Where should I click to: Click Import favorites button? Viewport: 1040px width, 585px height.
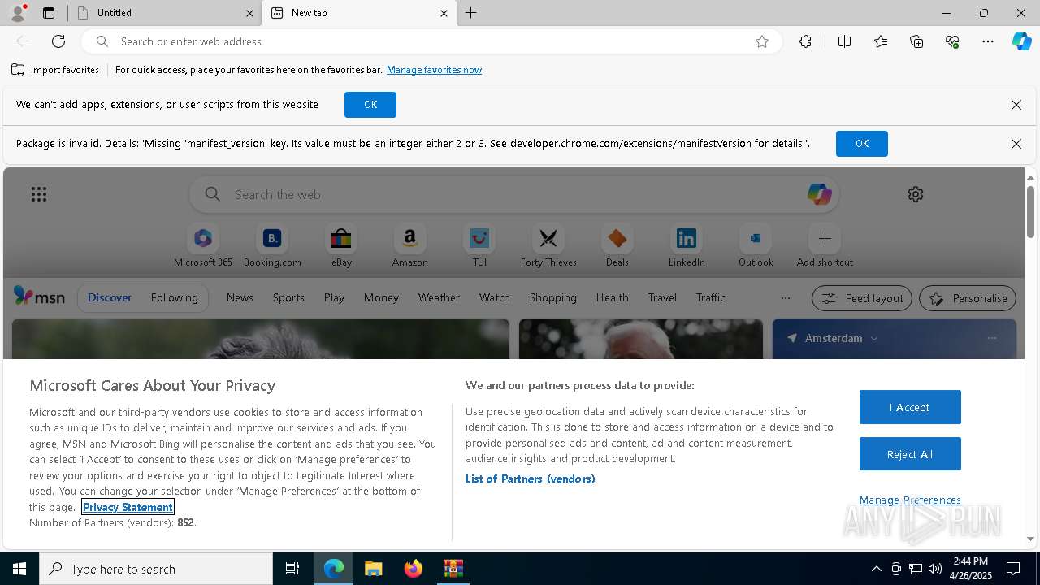pos(55,70)
